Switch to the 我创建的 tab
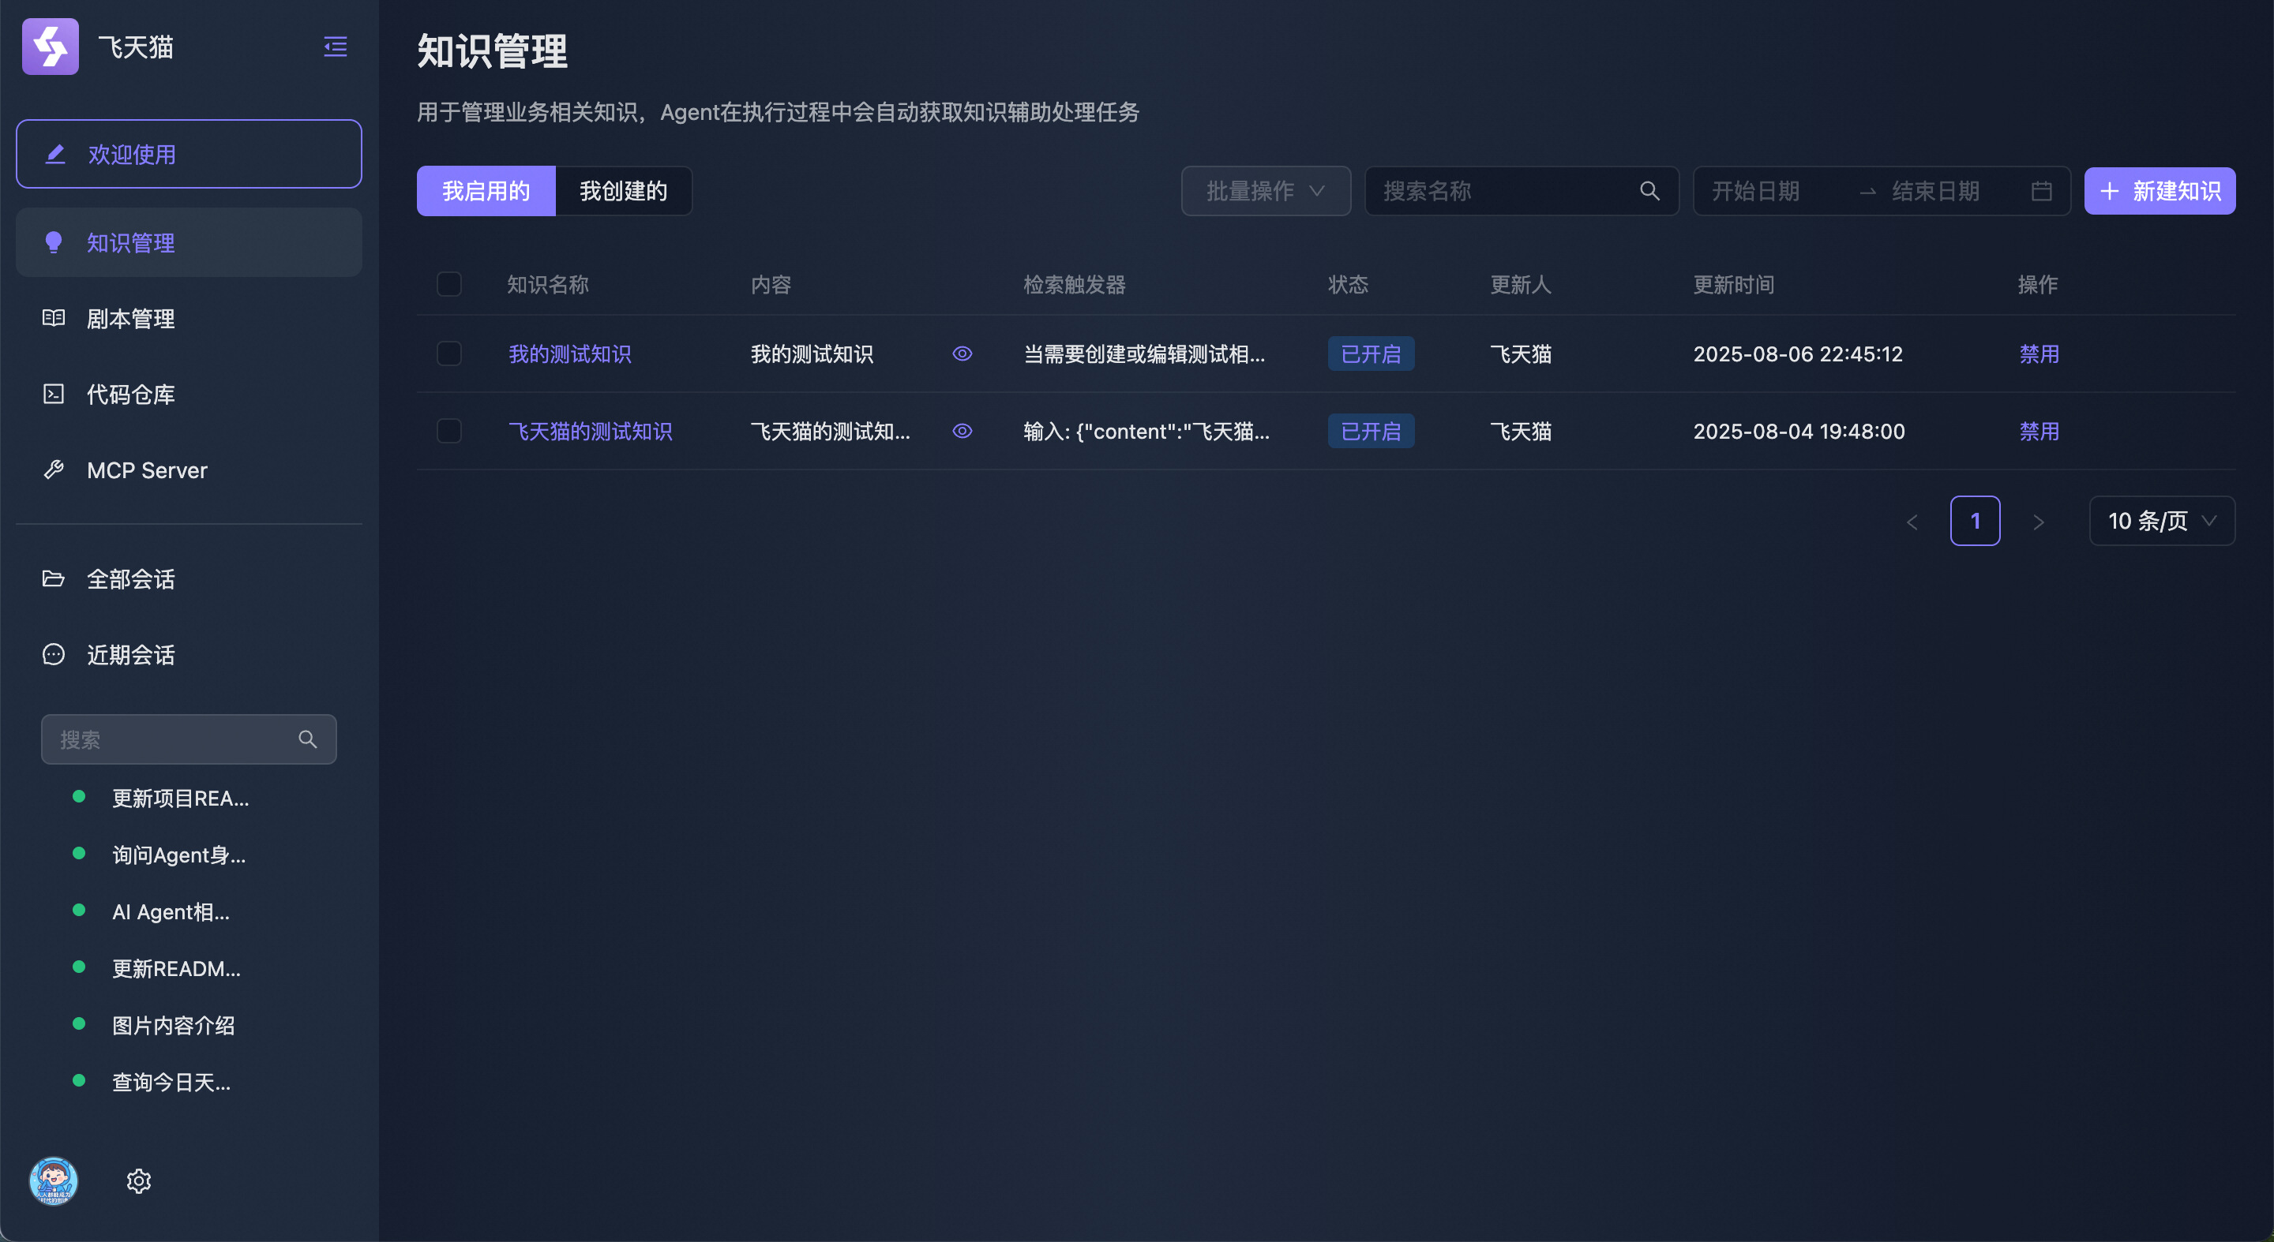2274x1242 pixels. pos(622,190)
